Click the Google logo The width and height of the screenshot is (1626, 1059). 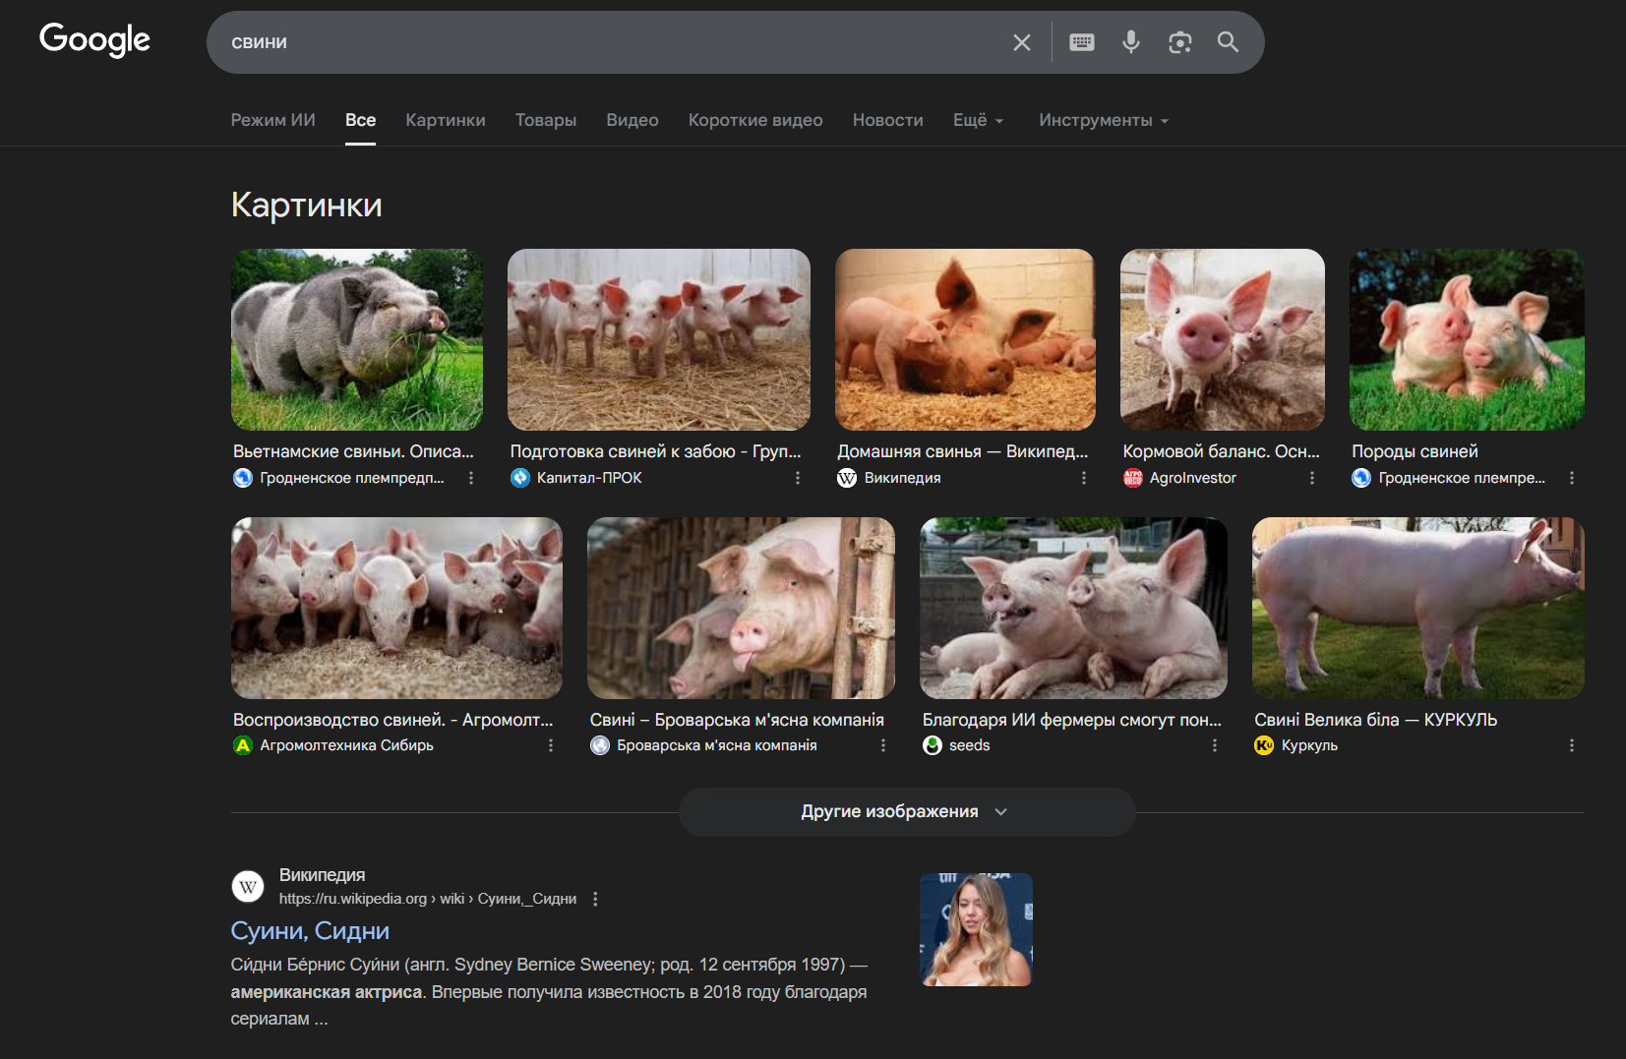[94, 39]
